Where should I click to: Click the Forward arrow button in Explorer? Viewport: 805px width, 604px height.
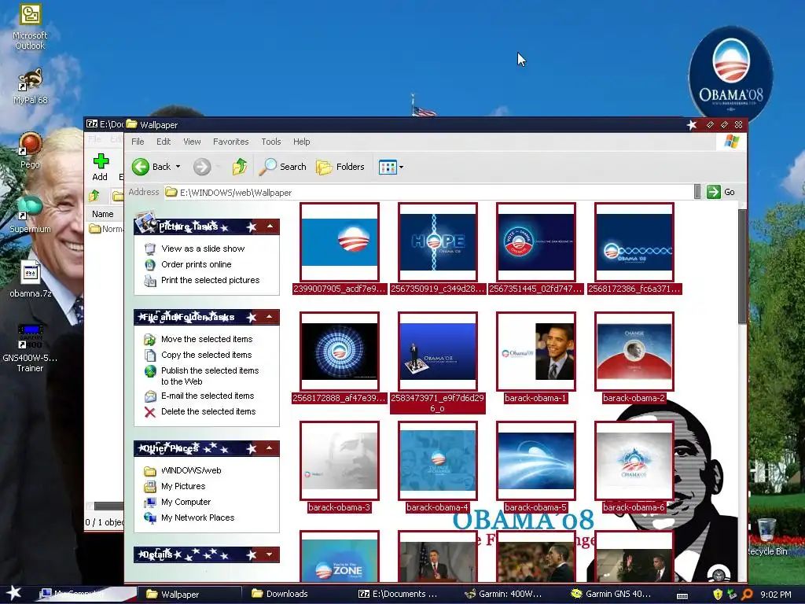pos(202,167)
